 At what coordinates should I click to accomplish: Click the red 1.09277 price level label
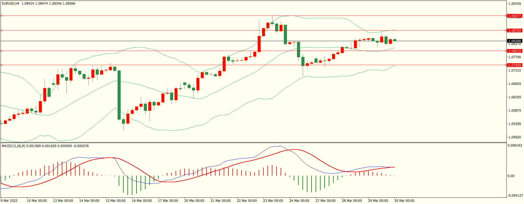[x=514, y=16]
